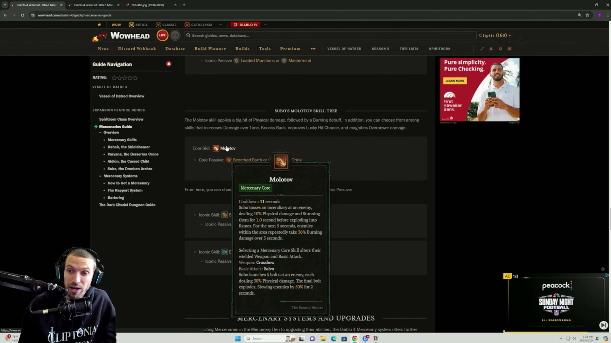Viewport: 611px width, 343px height.
Task: Go back to the previous page
Action: click(5, 15)
